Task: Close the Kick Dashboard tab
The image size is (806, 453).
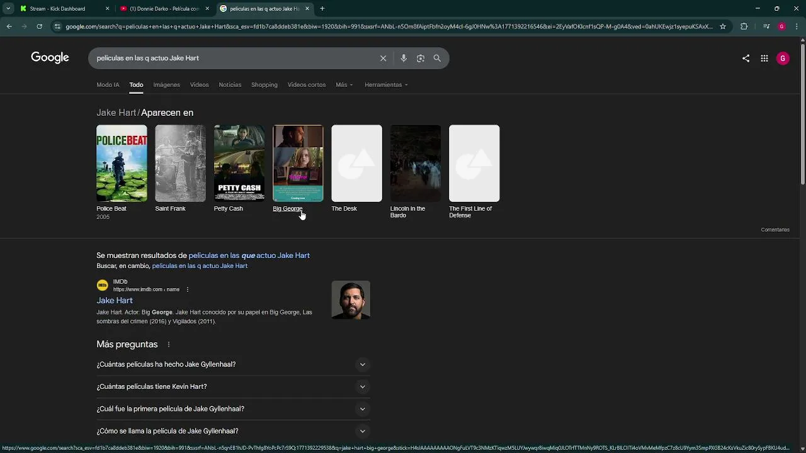Action: 107,9
